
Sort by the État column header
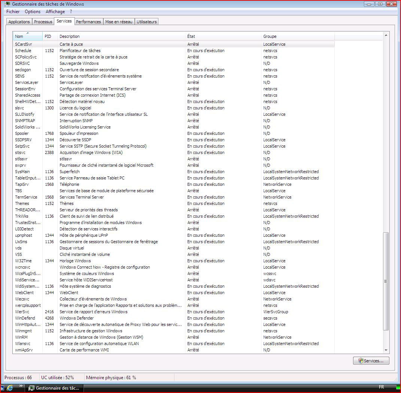pyautogui.click(x=223, y=36)
